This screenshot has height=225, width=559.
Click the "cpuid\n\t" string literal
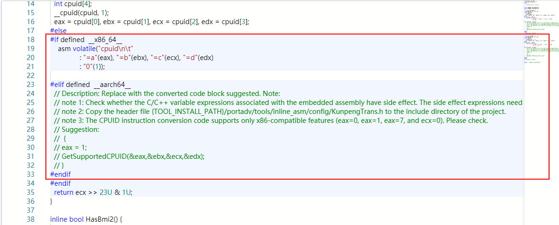115,49
